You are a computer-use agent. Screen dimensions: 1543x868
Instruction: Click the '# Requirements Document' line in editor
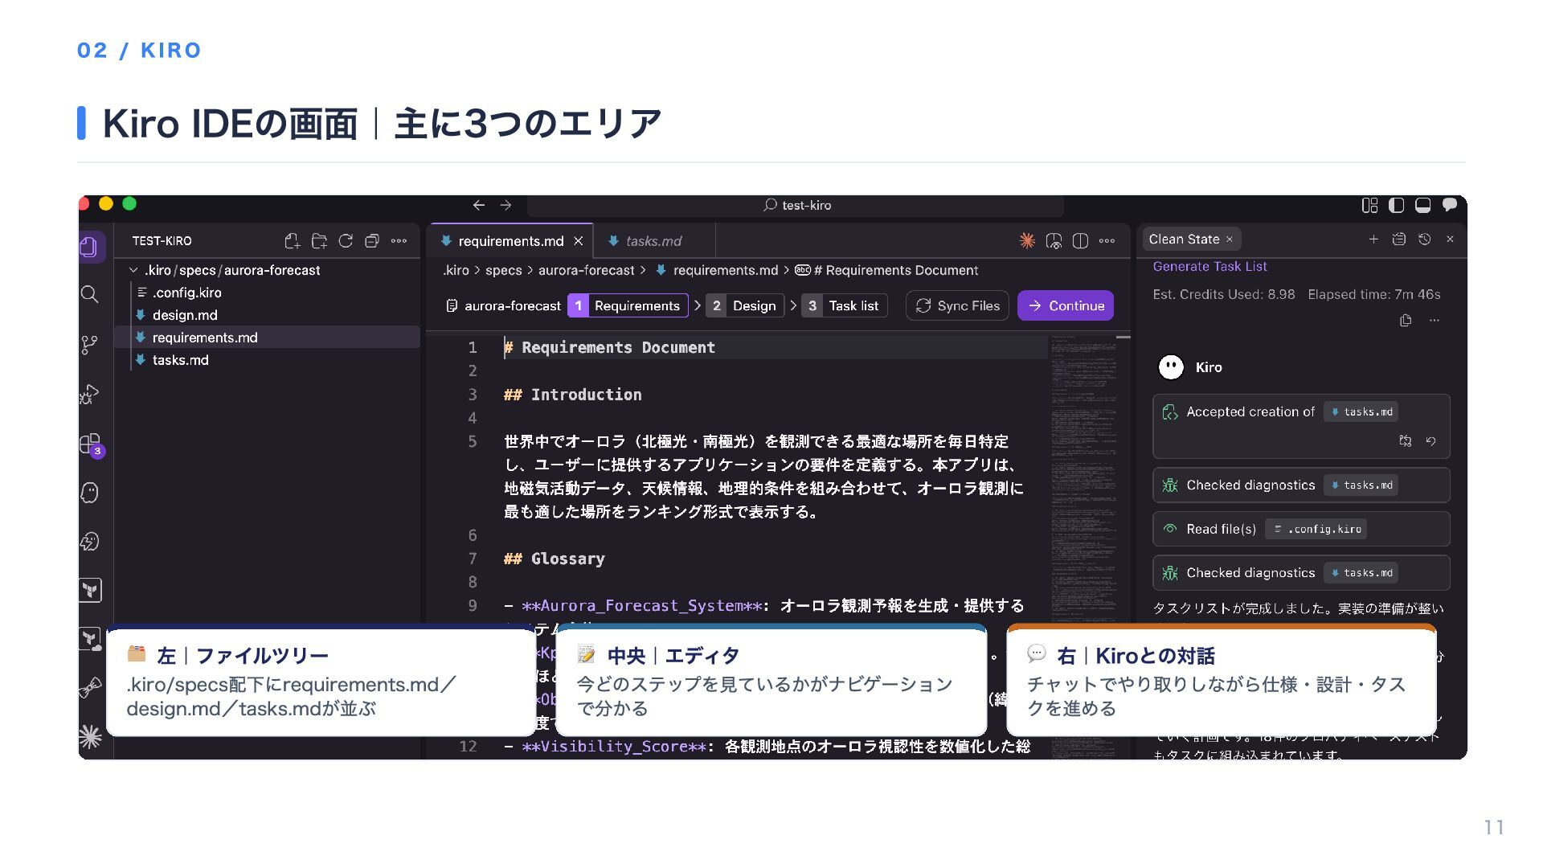point(609,347)
